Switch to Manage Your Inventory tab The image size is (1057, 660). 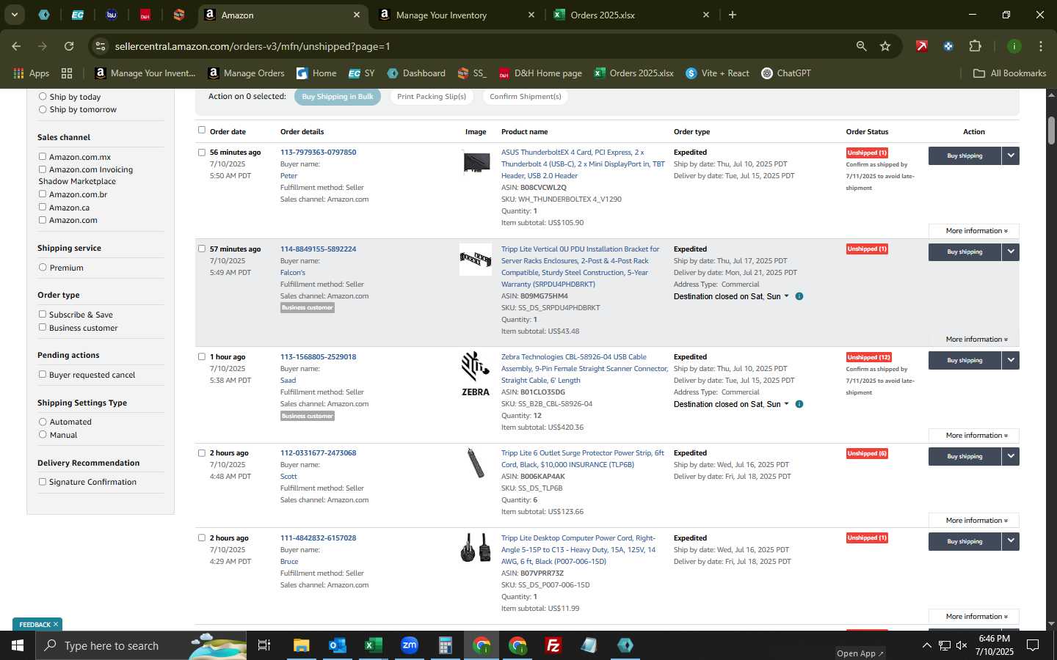point(441,15)
